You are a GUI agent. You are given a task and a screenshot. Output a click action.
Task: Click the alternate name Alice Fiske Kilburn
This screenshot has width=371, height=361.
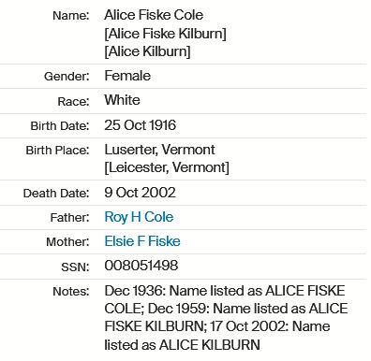pos(165,34)
